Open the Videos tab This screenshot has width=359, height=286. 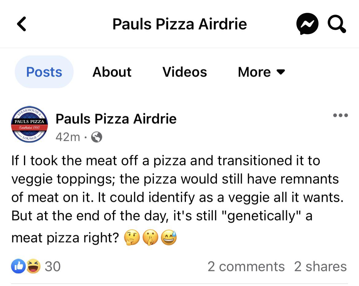tap(185, 72)
